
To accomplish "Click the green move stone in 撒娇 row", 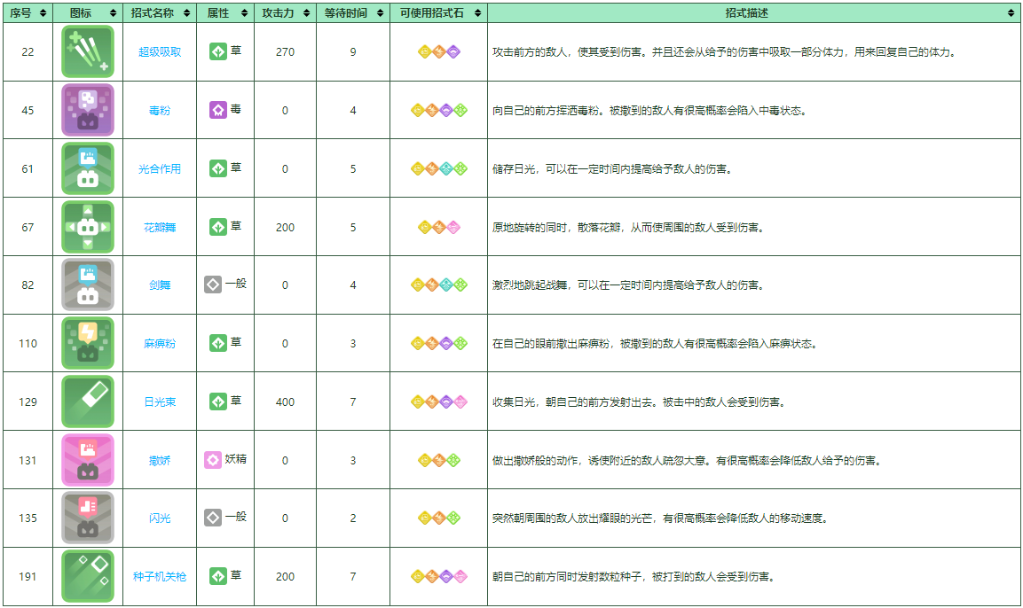I will (x=453, y=461).
